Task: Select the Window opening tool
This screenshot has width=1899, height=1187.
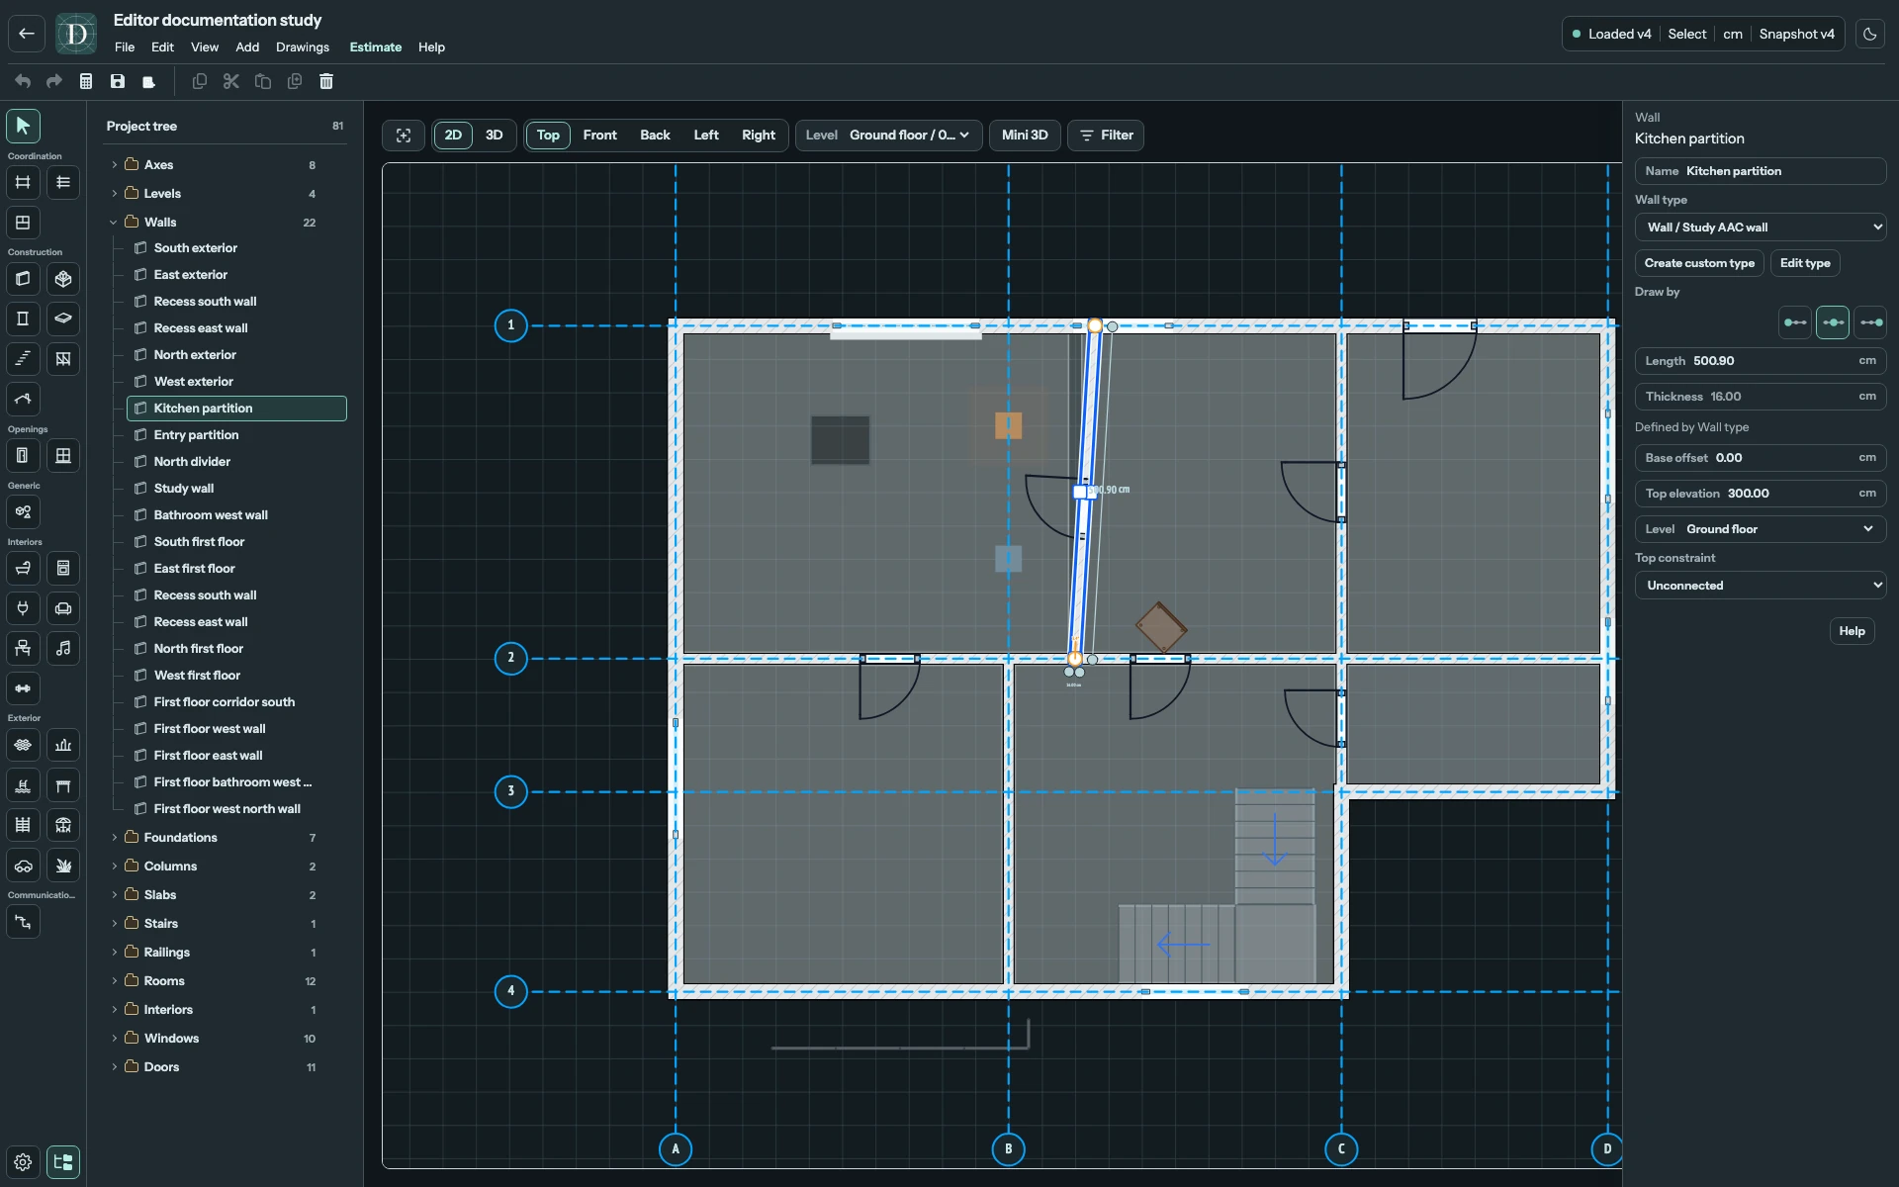Action: coord(63,456)
